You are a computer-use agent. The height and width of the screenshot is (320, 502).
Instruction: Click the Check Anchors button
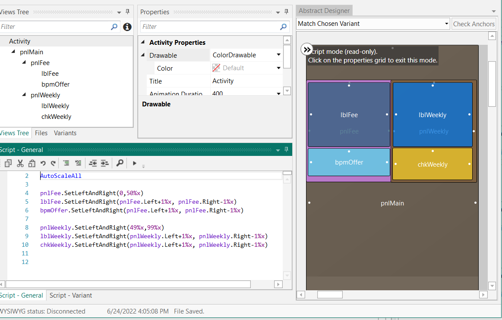click(474, 24)
